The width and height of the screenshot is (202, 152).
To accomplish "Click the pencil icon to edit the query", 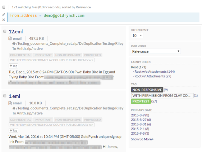I will pyautogui.click(x=3, y=14).
